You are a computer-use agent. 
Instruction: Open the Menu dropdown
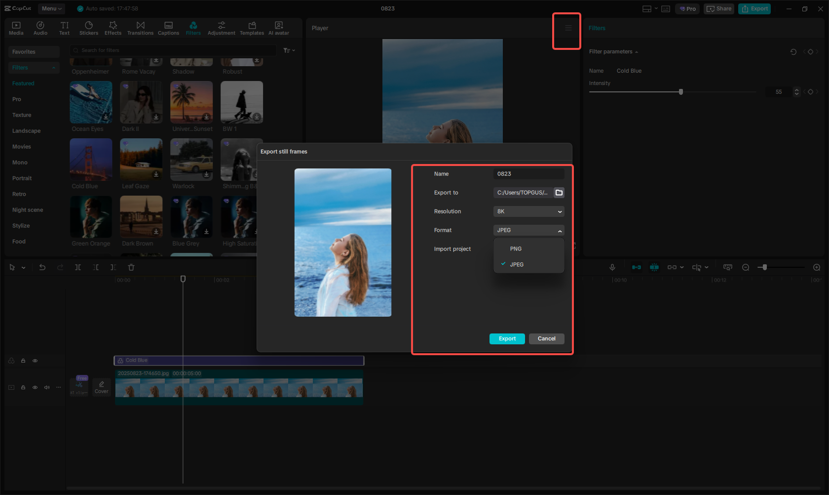tap(51, 8)
